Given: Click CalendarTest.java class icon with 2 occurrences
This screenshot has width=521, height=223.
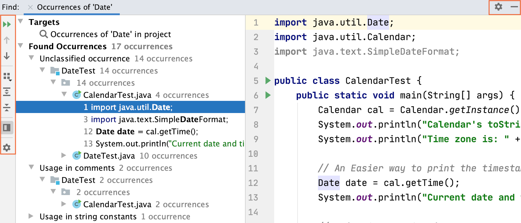Looking at the screenshot, I should [77, 204].
